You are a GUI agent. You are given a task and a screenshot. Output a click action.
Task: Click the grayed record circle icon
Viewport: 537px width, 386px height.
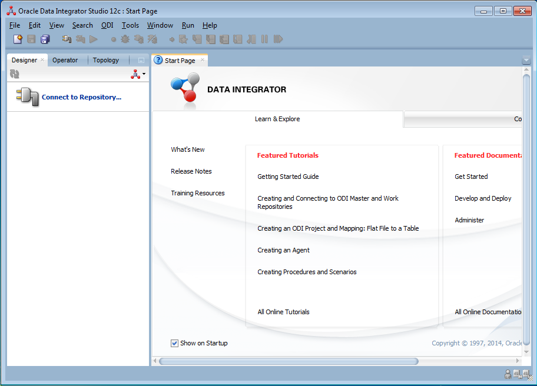click(x=114, y=39)
